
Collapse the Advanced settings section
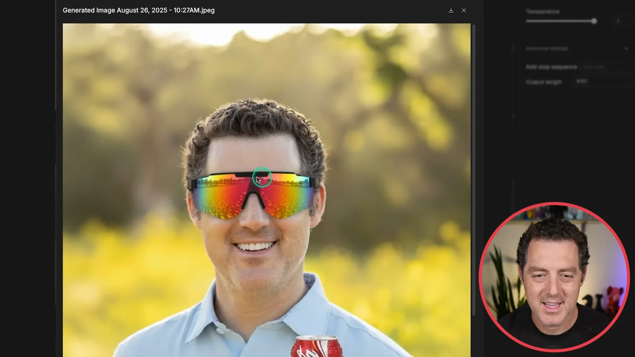click(626, 48)
